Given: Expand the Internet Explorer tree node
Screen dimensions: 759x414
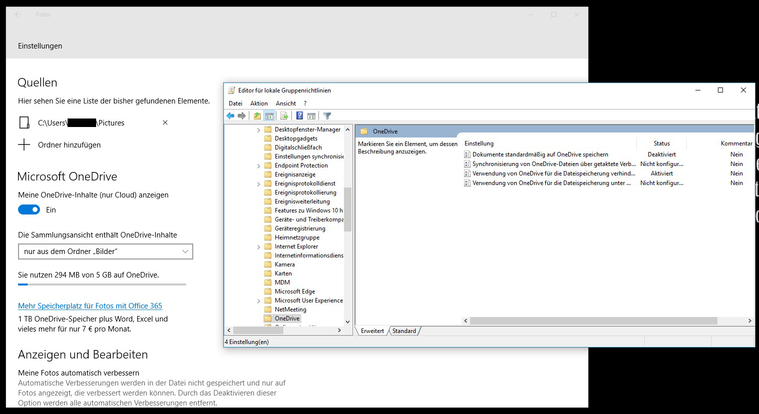Looking at the screenshot, I should coord(259,247).
